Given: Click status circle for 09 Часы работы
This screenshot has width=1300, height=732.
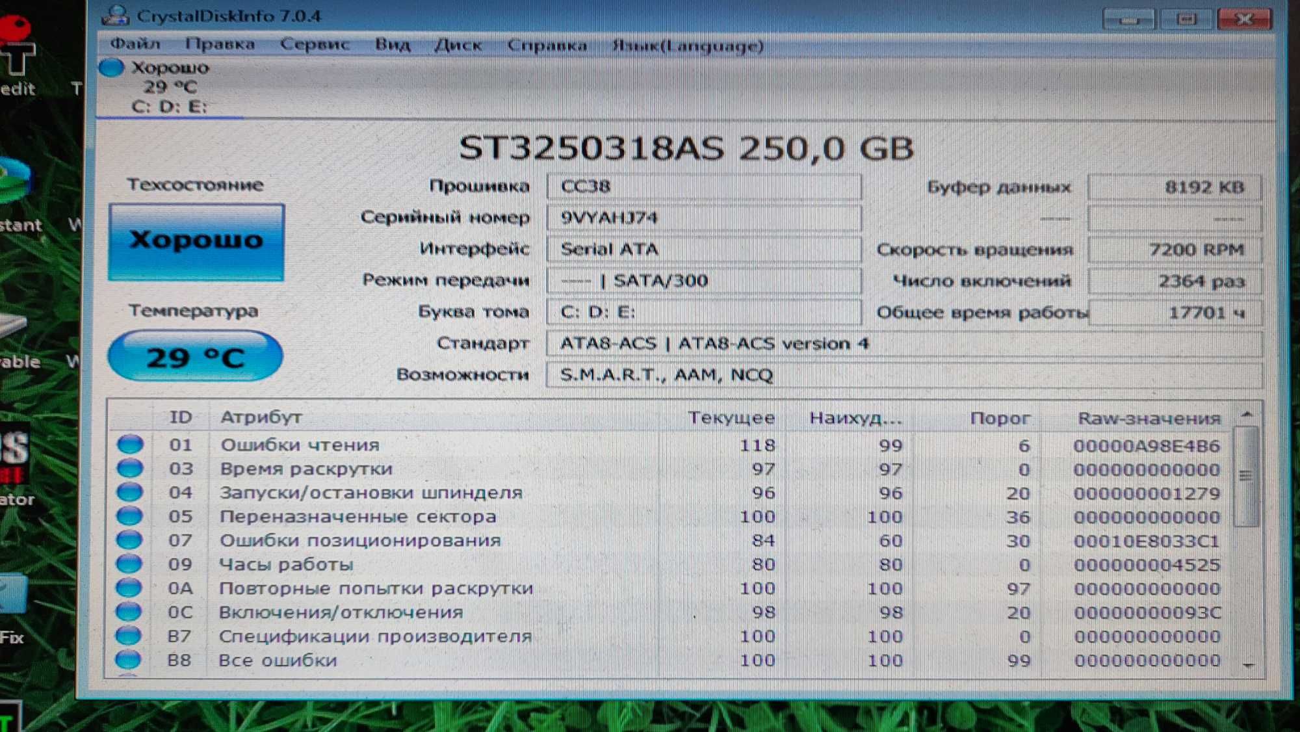Looking at the screenshot, I should click(x=129, y=564).
